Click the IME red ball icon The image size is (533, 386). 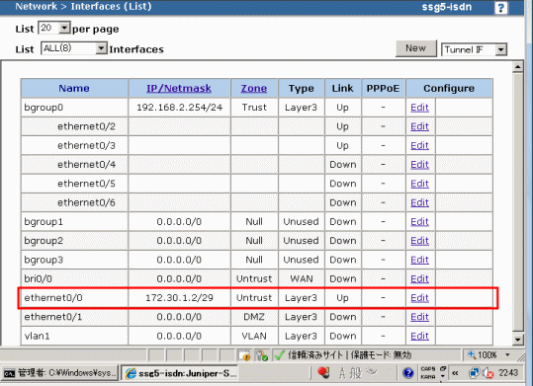point(323,373)
